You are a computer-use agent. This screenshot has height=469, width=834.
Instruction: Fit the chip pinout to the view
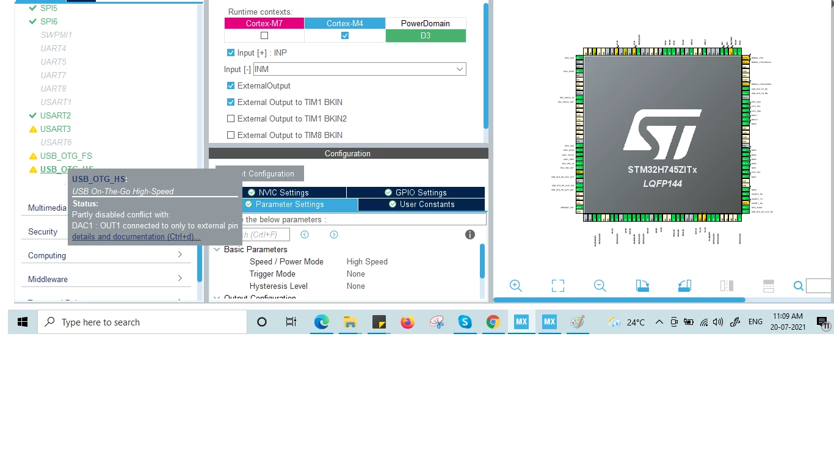click(x=558, y=286)
